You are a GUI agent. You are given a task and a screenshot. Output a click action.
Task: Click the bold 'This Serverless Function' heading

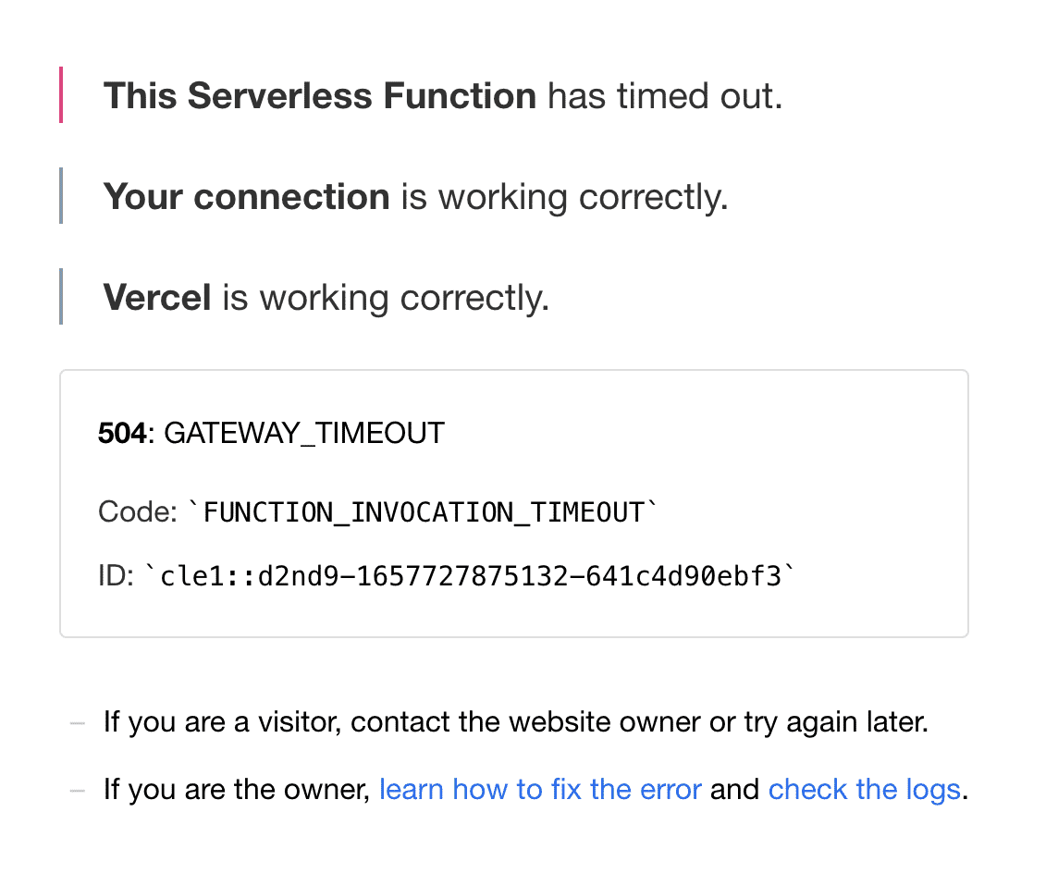click(320, 95)
